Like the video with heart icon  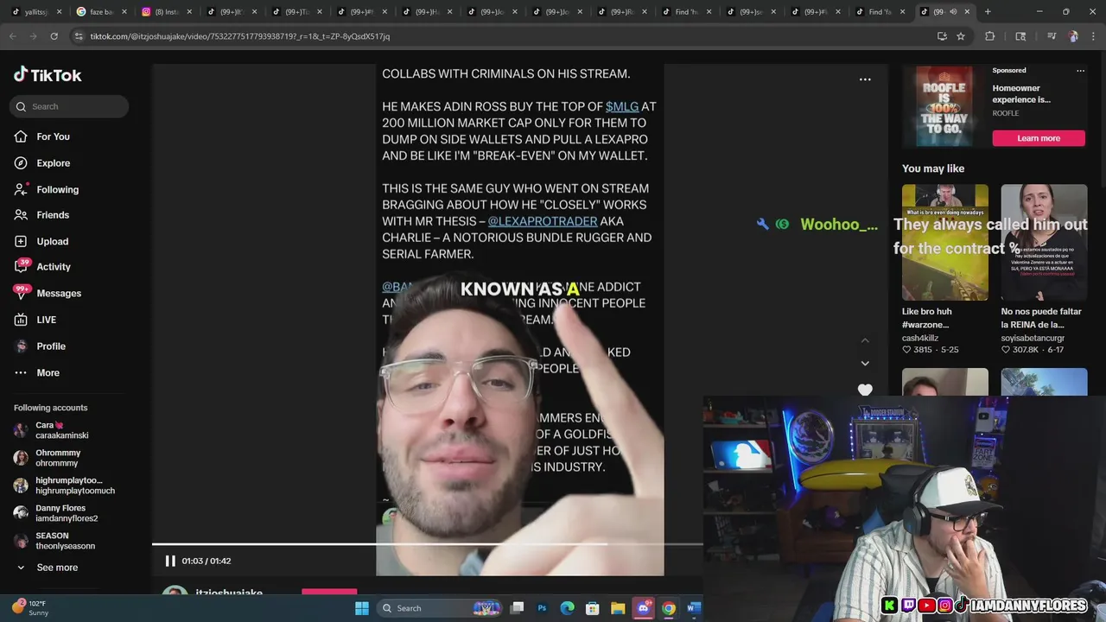point(865,390)
